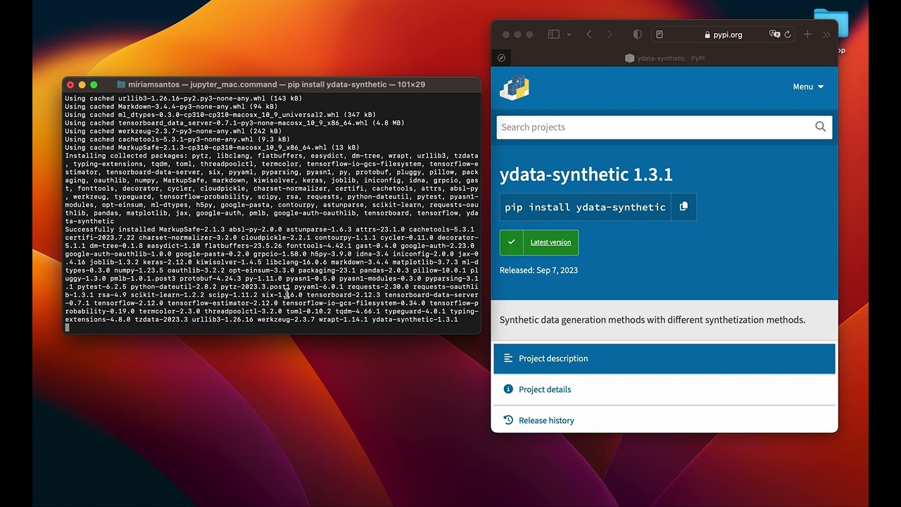Open the Project description tab
This screenshot has width=901, height=507.
click(664, 358)
